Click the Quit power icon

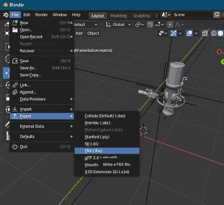tap(15, 147)
